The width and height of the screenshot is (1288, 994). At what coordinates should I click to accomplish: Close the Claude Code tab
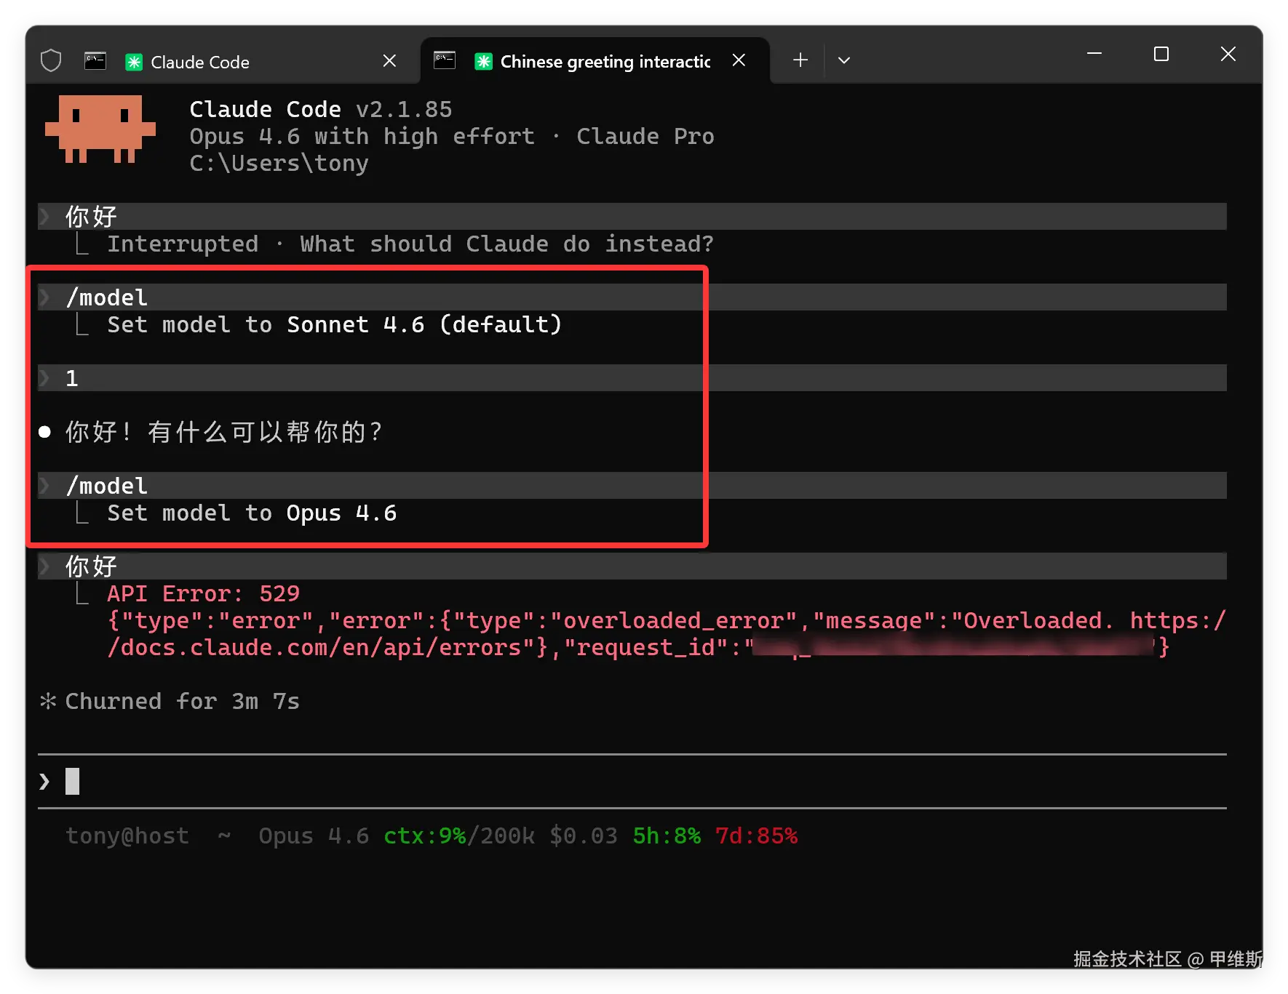coord(389,61)
